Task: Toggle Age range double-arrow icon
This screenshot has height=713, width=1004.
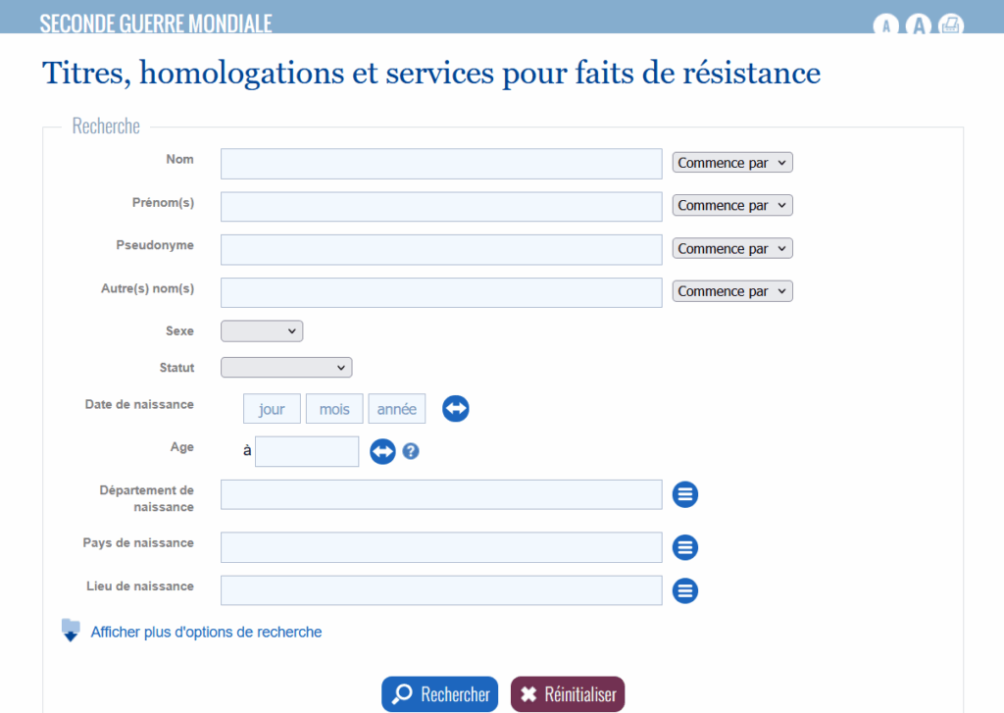Action: click(x=382, y=451)
